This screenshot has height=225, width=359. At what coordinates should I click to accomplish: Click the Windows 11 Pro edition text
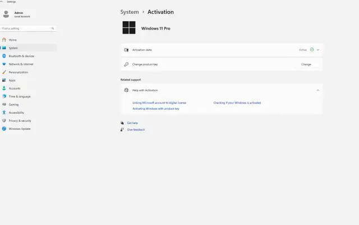tap(156, 29)
